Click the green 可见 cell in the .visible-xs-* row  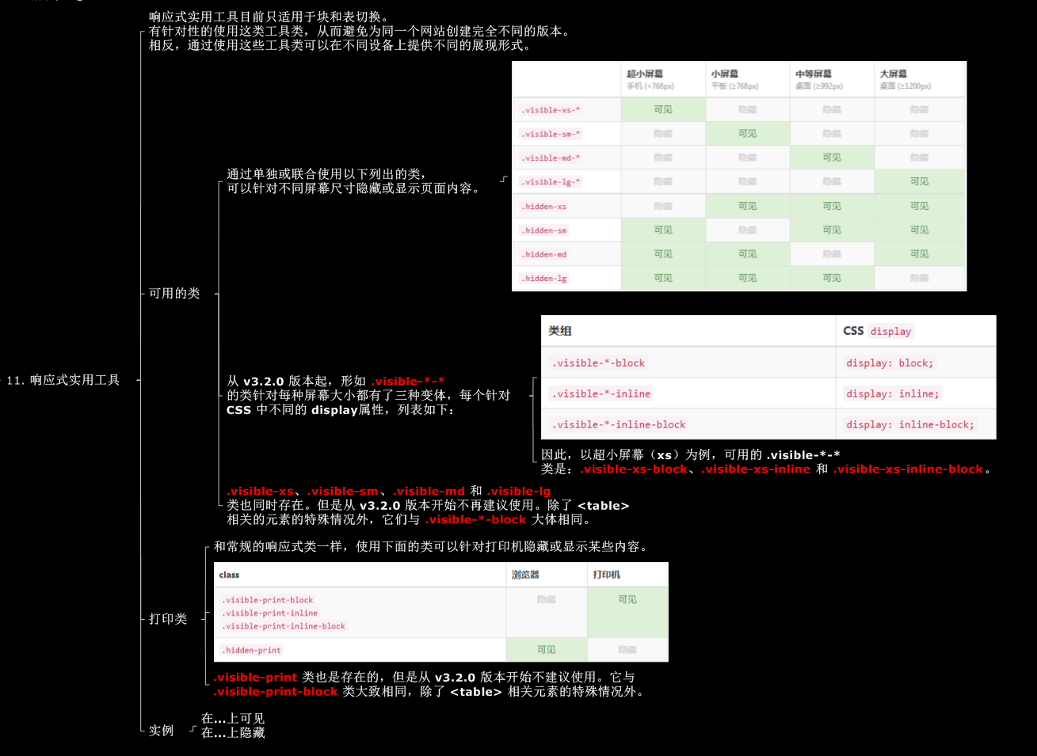click(663, 109)
